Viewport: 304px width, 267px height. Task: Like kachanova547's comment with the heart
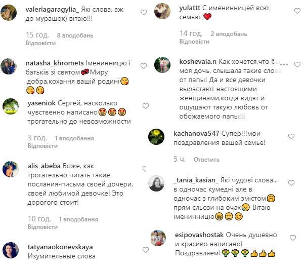tap(291, 136)
